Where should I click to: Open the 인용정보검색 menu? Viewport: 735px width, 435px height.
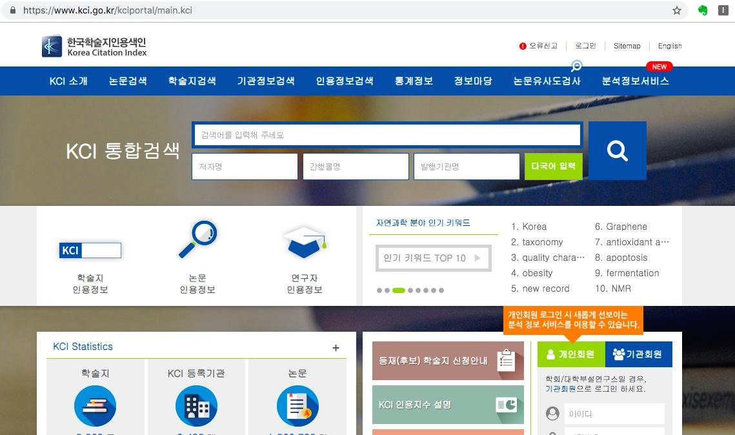pyautogui.click(x=345, y=81)
